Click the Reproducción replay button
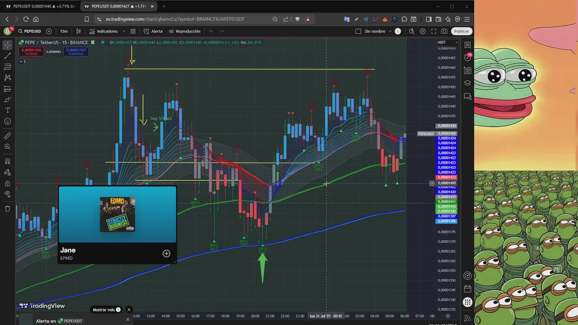This screenshot has width=578, height=325. pyautogui.click(x=184, y=31)
